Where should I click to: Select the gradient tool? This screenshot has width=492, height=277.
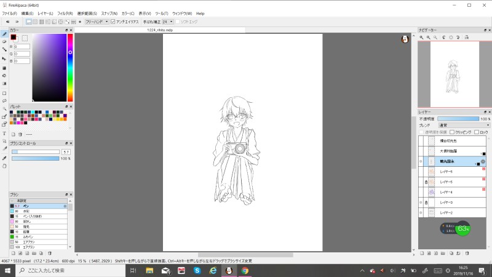(x=4, y=84)
